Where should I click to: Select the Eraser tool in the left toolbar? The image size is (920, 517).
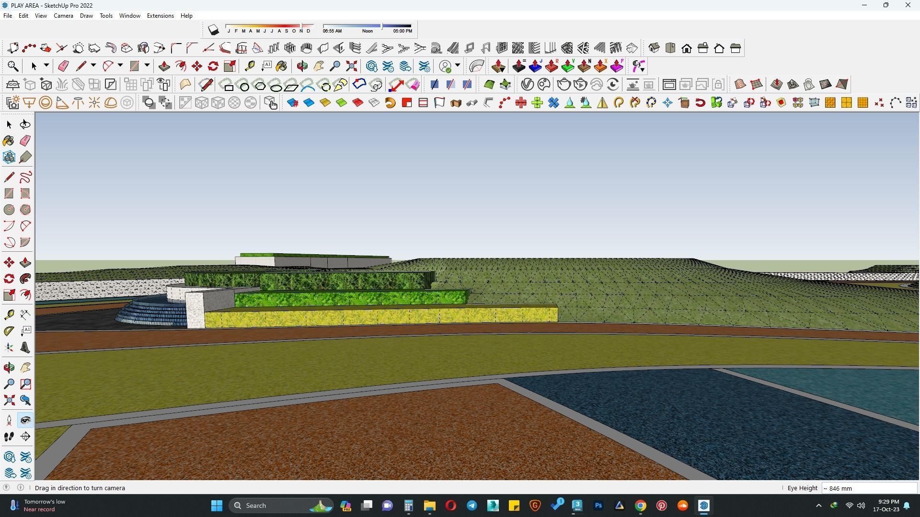click(25, 141)
